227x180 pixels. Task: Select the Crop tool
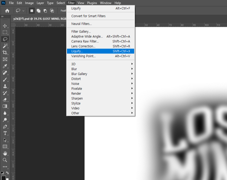coord(5,52)
